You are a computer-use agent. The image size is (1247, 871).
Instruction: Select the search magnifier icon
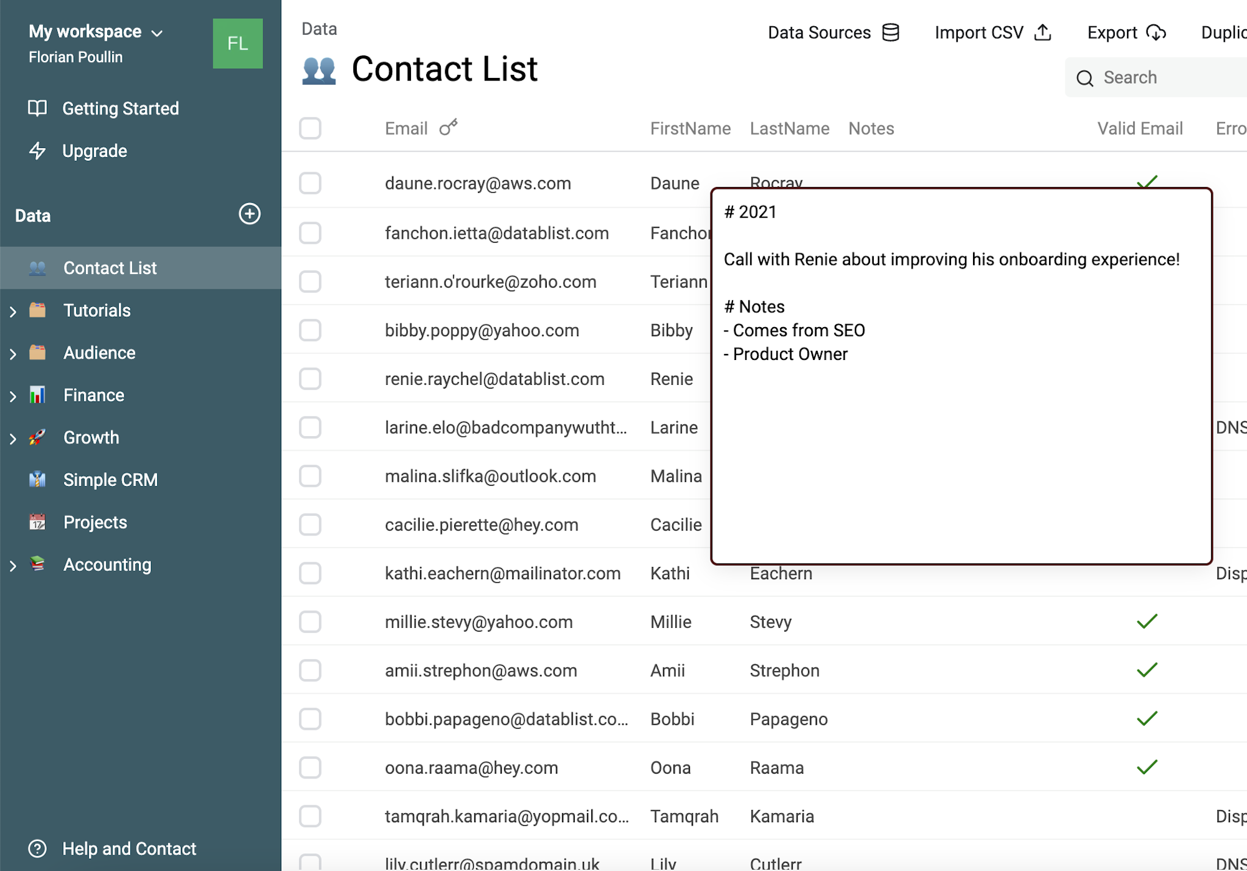[1085, 78]
